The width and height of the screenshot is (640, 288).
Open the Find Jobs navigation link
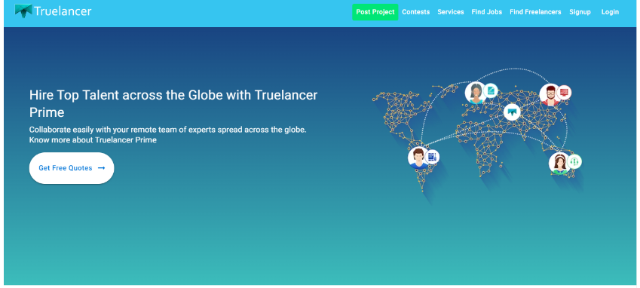(x=486, y=12)
